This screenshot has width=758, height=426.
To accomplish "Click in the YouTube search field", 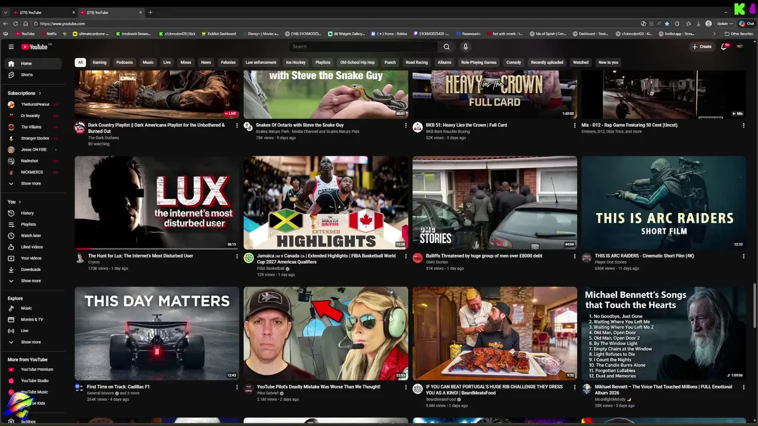I will point(364,47).
